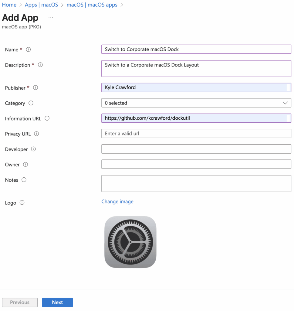The image size is (294, 311).
Task: Click the Information URL info icon
Action: pos(47,118)
